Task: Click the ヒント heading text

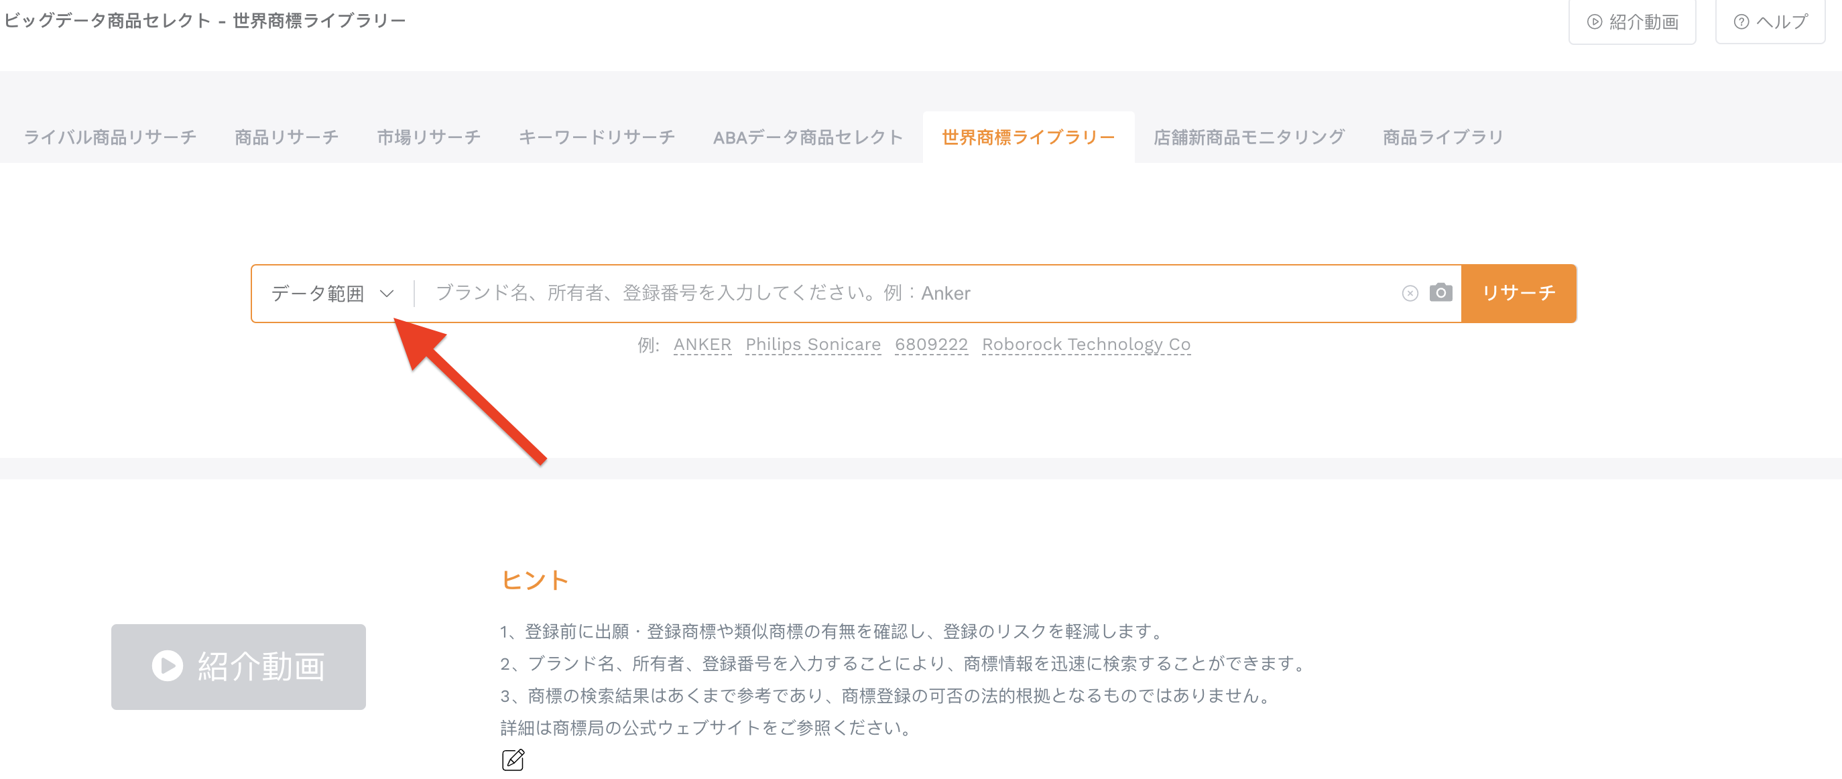Action: click(x=535, y=580)
